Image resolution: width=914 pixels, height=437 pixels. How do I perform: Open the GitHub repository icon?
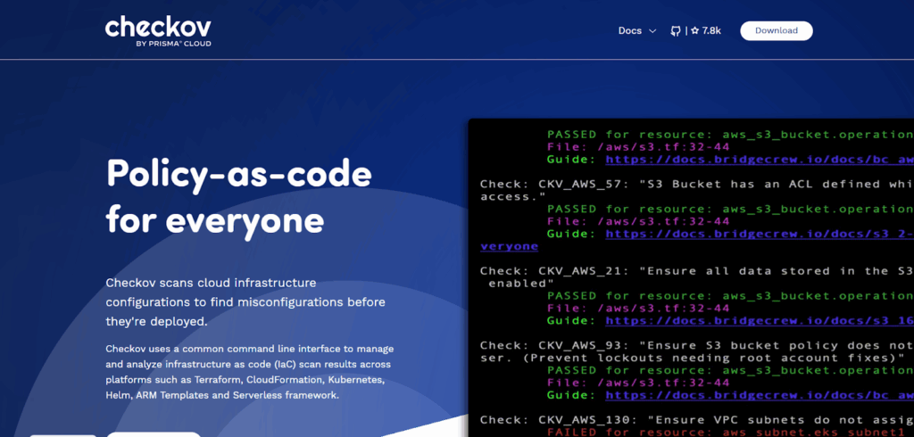coord(677,30)
